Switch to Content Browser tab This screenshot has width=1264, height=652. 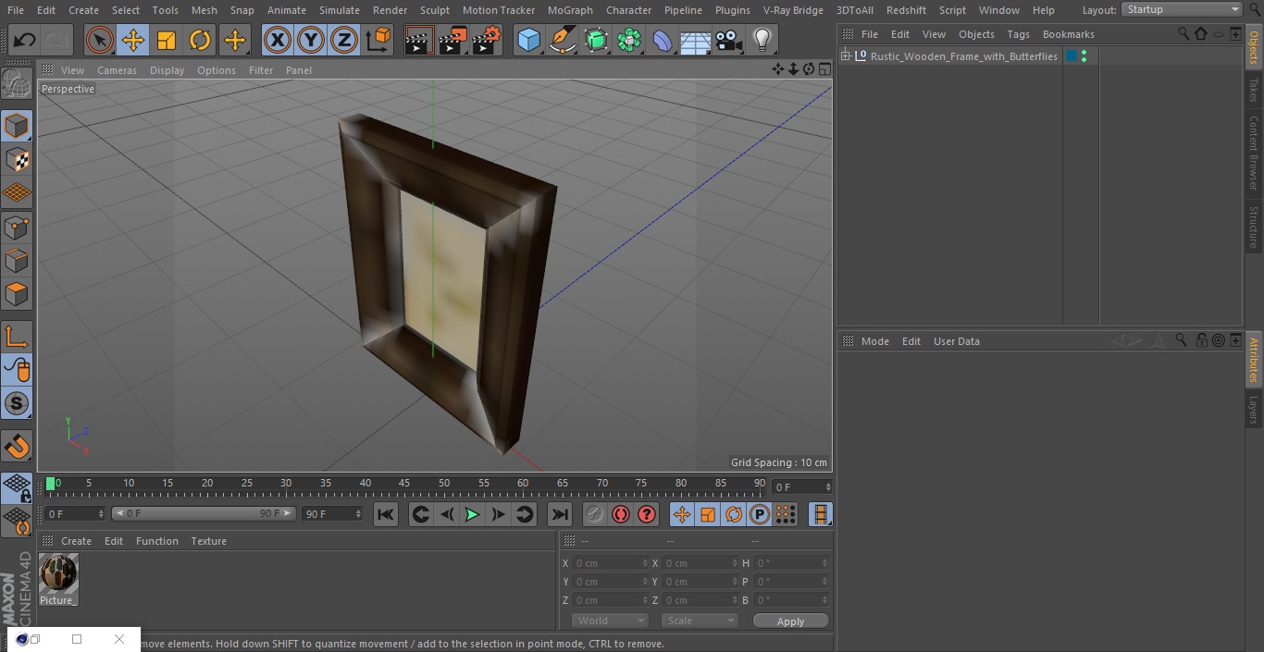(1254, 153)
